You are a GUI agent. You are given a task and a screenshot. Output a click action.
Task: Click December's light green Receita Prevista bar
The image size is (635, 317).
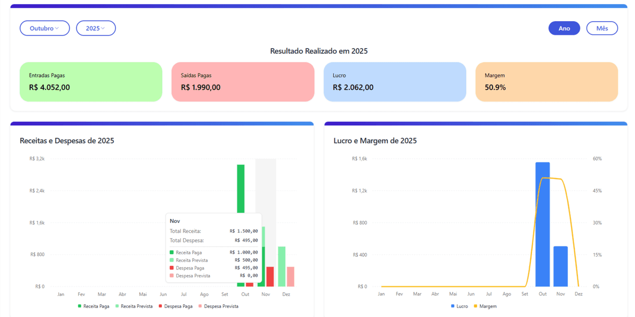[282, 267]
